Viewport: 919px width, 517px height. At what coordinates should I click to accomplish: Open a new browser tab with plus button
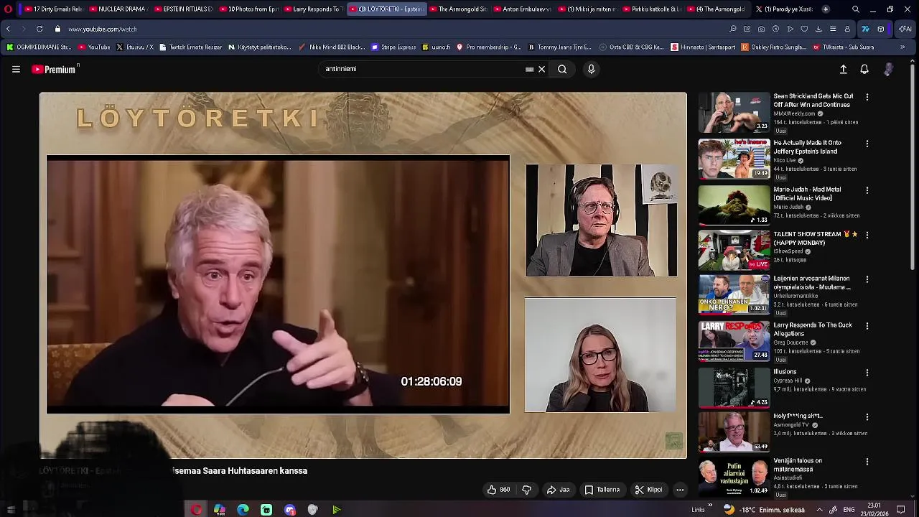tap(826, 9)
